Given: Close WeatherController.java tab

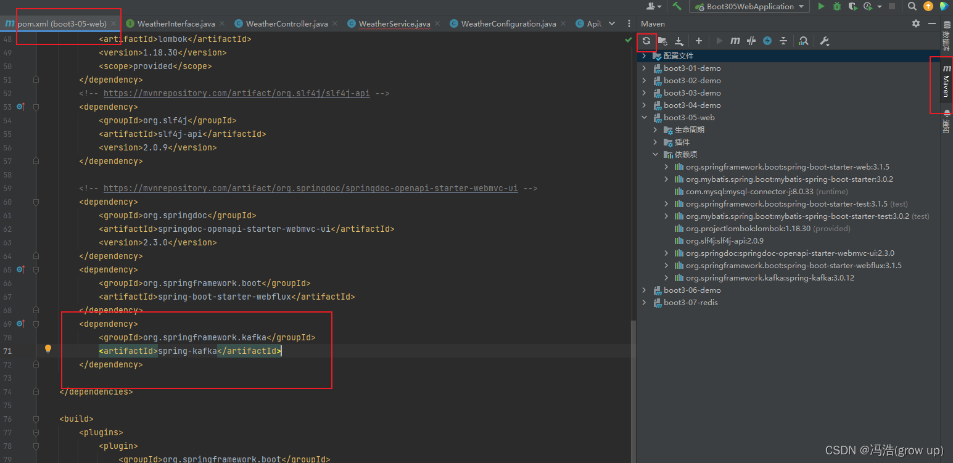Looking at the screenshot, I should [x=335, y=23].
